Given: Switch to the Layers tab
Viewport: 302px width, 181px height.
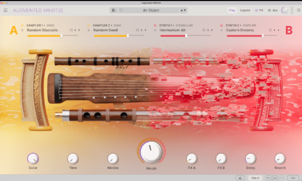Looking at the screenshot, I should pos(245,10).
